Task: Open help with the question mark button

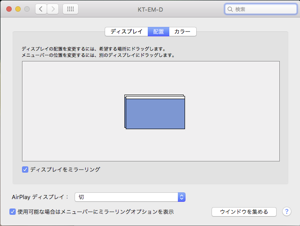Action: (287, 212)
